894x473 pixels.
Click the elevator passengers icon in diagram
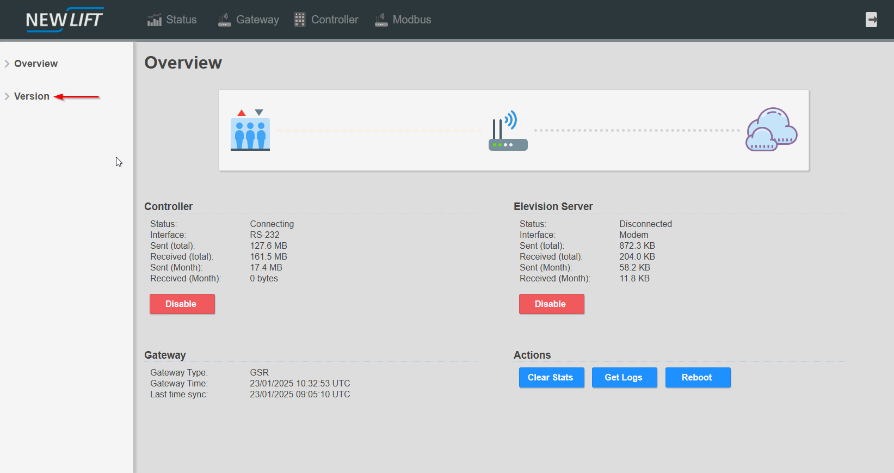(x=250, y=131)
